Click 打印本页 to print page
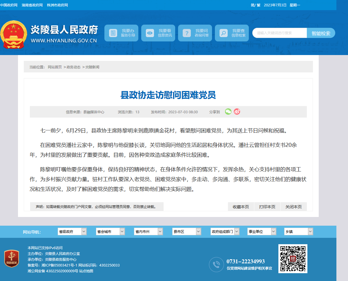 point(267,207)
